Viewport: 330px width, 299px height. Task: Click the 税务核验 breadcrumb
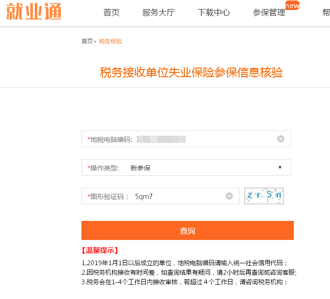point(110,41)
